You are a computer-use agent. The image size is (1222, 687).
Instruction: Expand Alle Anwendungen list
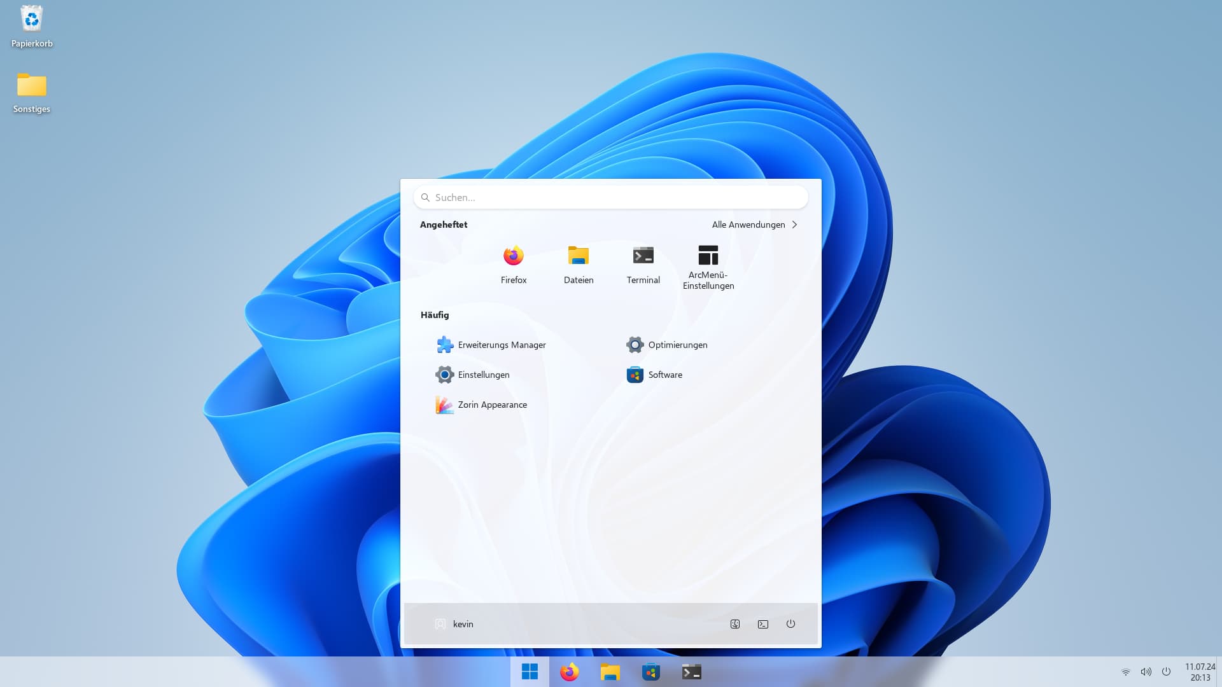tap(754, 225)
